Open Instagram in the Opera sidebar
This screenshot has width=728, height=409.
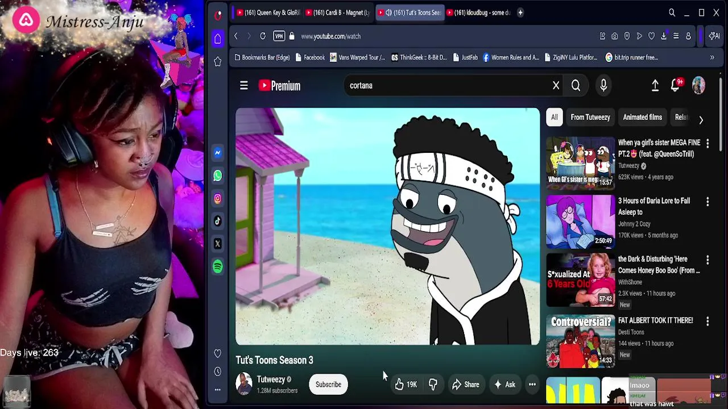pyautogui.click(x=218, y=198)
